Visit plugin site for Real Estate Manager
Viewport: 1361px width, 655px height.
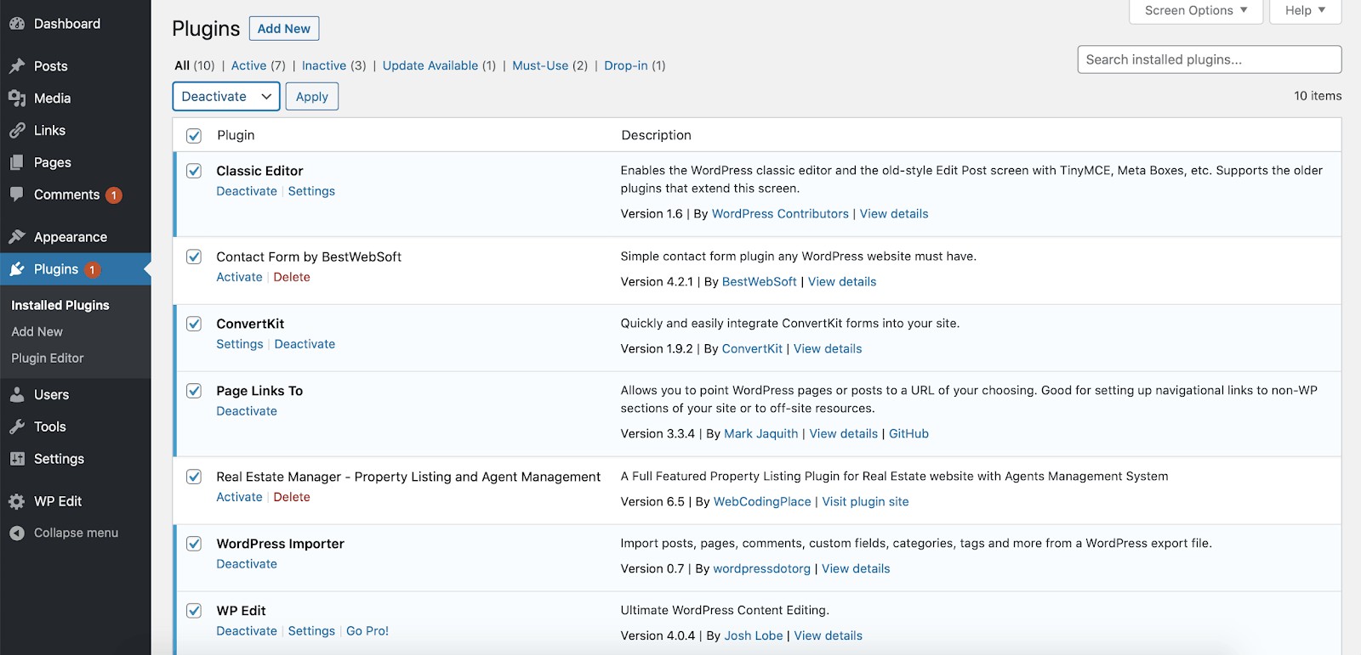[x=865, y=502]
